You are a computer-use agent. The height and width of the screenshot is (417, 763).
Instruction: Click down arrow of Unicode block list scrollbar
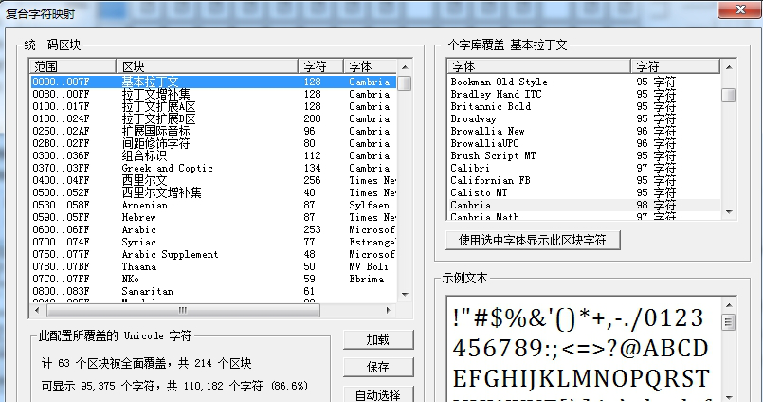[x=405, y=295]
